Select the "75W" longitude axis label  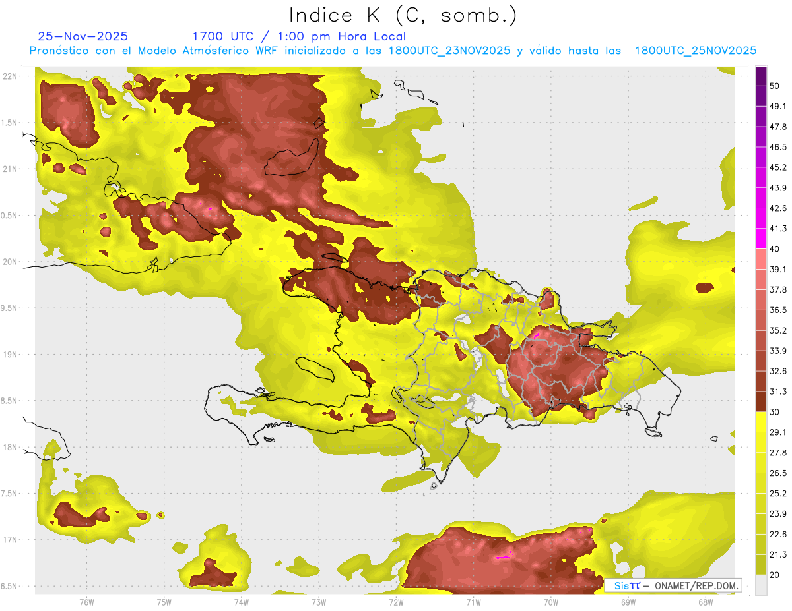pos(164,602)
